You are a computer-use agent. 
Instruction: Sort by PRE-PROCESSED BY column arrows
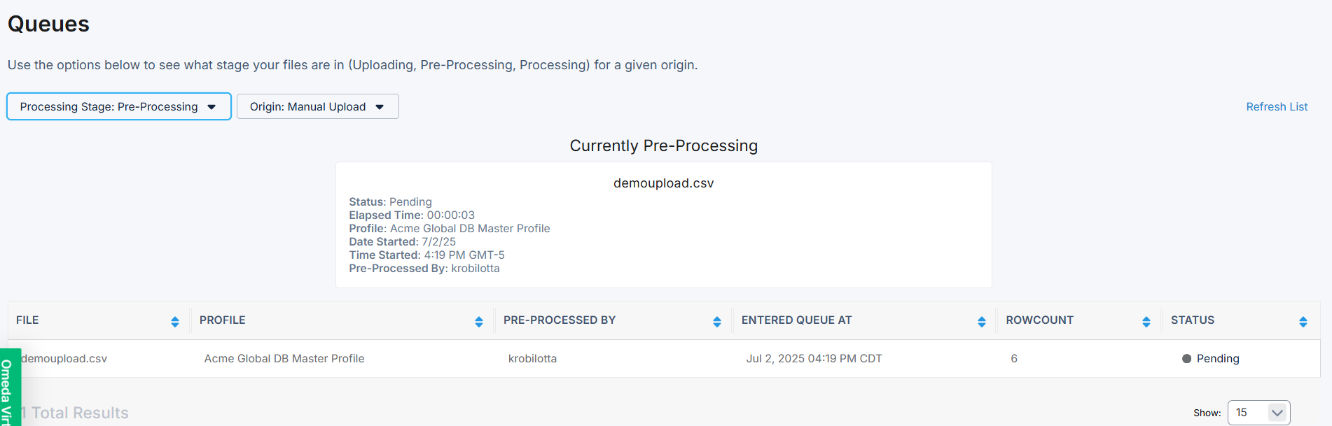[x=717, y=322]
